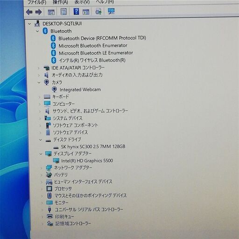Expand the バッテリ category

click(42, 175)
